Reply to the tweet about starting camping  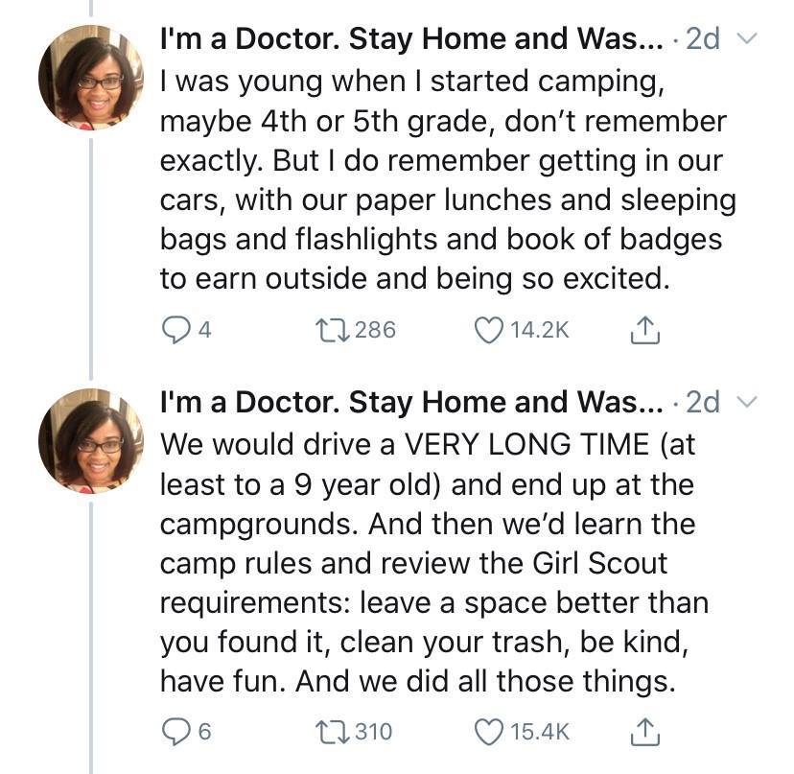click(x=175, y=330)
